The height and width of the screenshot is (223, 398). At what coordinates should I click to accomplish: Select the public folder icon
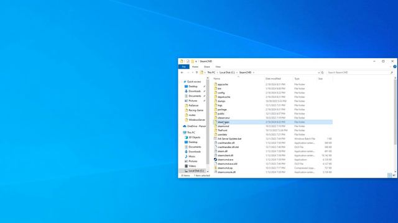[215, 113]
